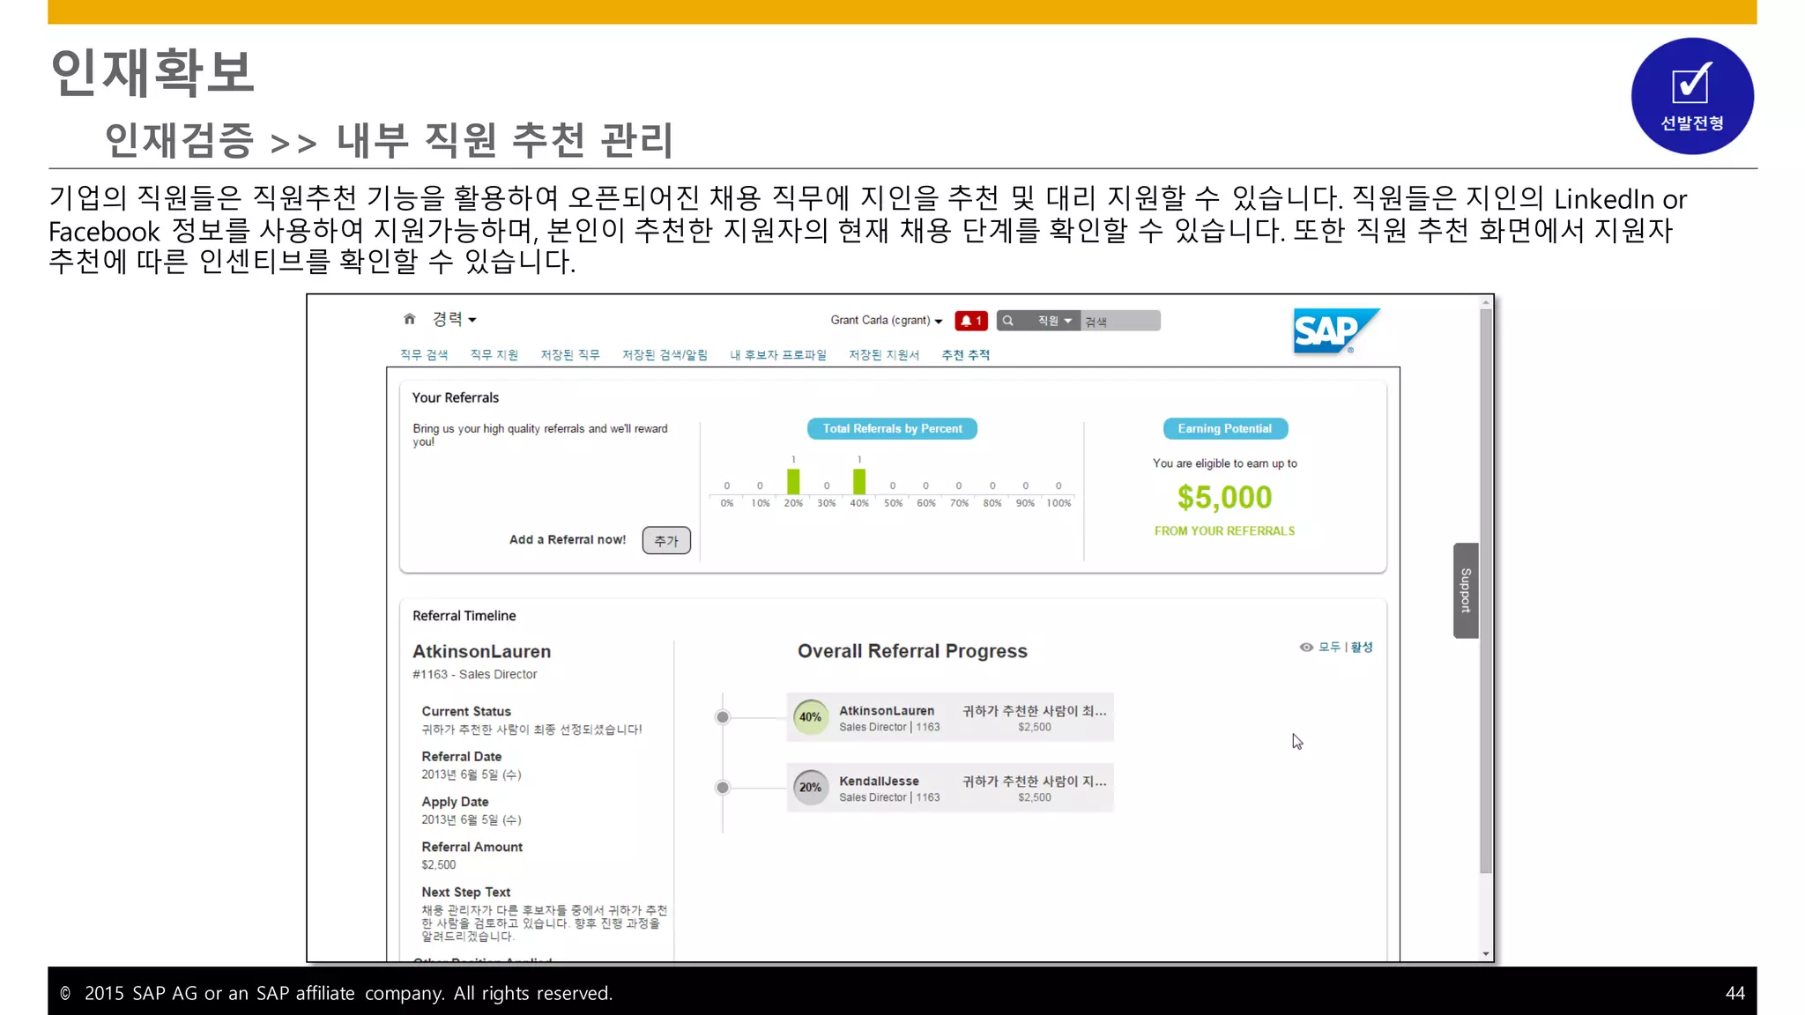Select the AtkinsonLauren timeline marker dot
The image size is (1805, 1015).
coord(723,717)
